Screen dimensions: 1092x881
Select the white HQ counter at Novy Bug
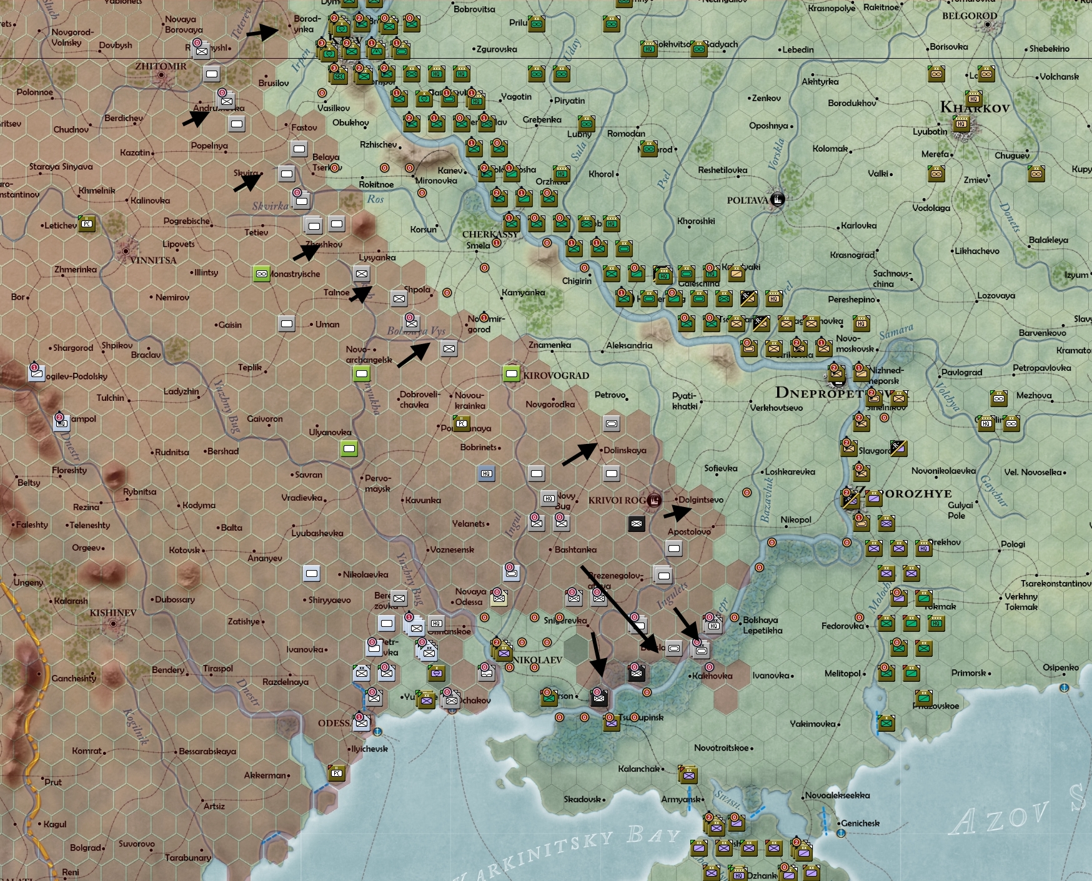(549, 498)
